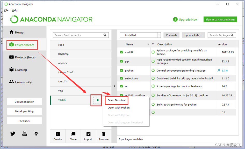Open the Feedback button
245x149 pixels.
24,121
